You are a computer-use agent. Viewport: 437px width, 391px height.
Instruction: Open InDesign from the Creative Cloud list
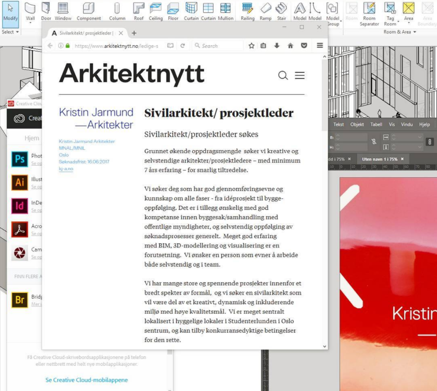coord(20,206)
